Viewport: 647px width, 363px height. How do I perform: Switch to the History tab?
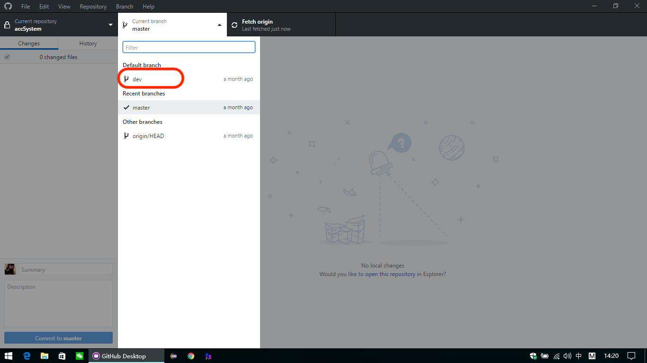click(x=88, y=43)
